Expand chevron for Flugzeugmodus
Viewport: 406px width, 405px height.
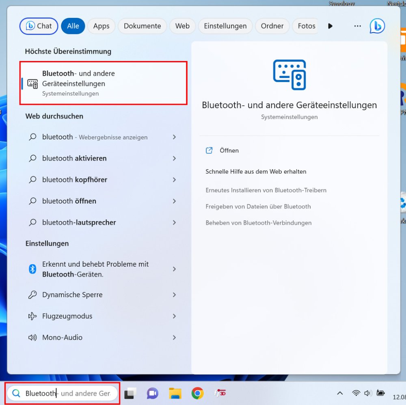(174, 316)
